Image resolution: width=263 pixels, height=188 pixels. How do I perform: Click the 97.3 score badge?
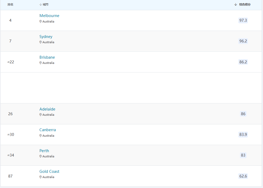[x=243, y=20]
